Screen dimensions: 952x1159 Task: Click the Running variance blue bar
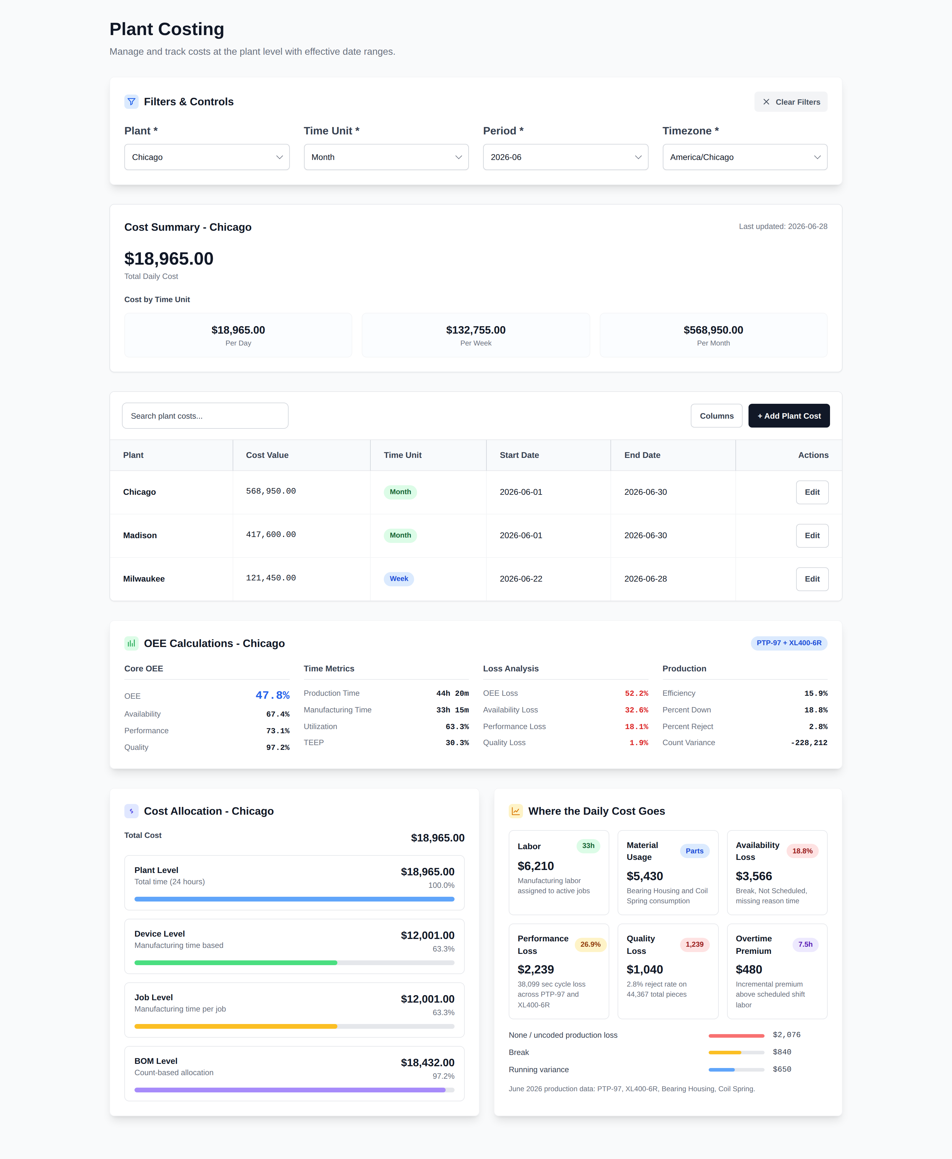(x=721, y=1070)
